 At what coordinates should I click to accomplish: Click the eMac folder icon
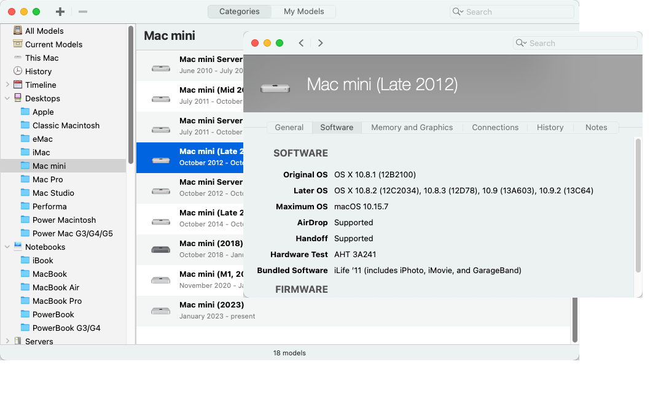(x=25, y=139)
